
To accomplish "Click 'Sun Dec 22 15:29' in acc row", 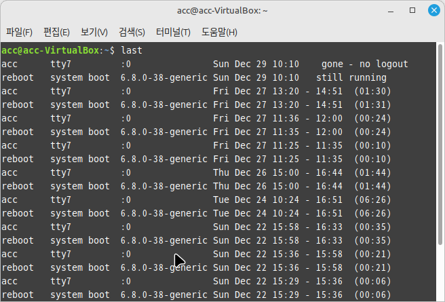I will click(256, 281).
